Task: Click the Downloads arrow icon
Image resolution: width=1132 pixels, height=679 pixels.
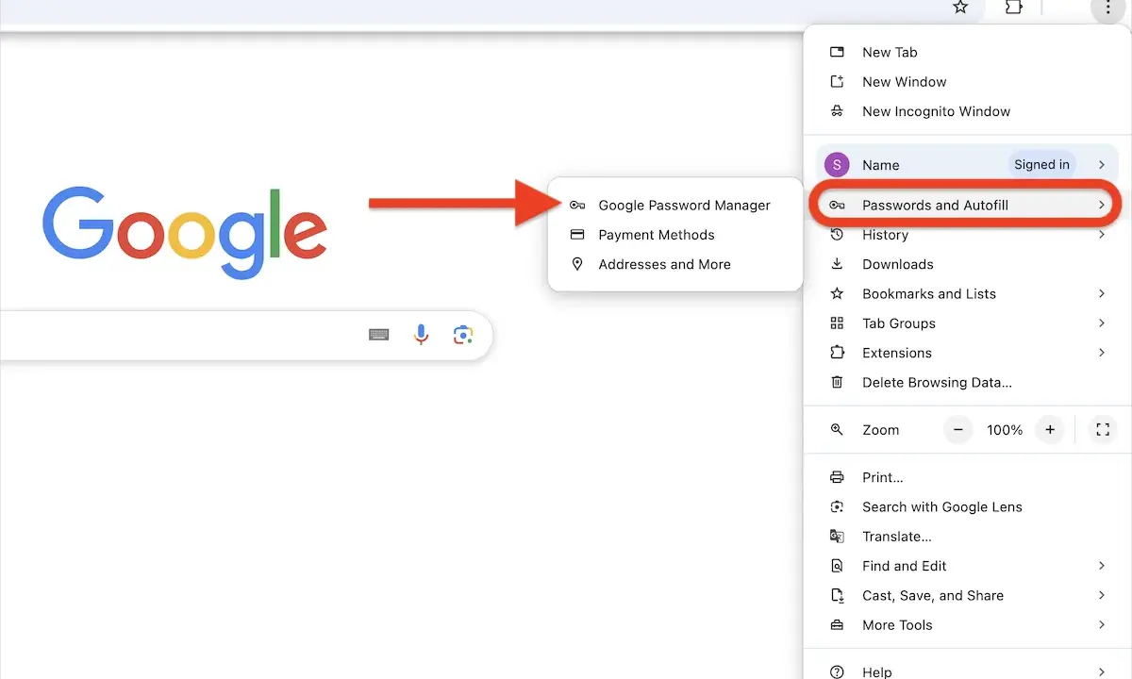Action: pyautogui.click(x=837, y=265)
